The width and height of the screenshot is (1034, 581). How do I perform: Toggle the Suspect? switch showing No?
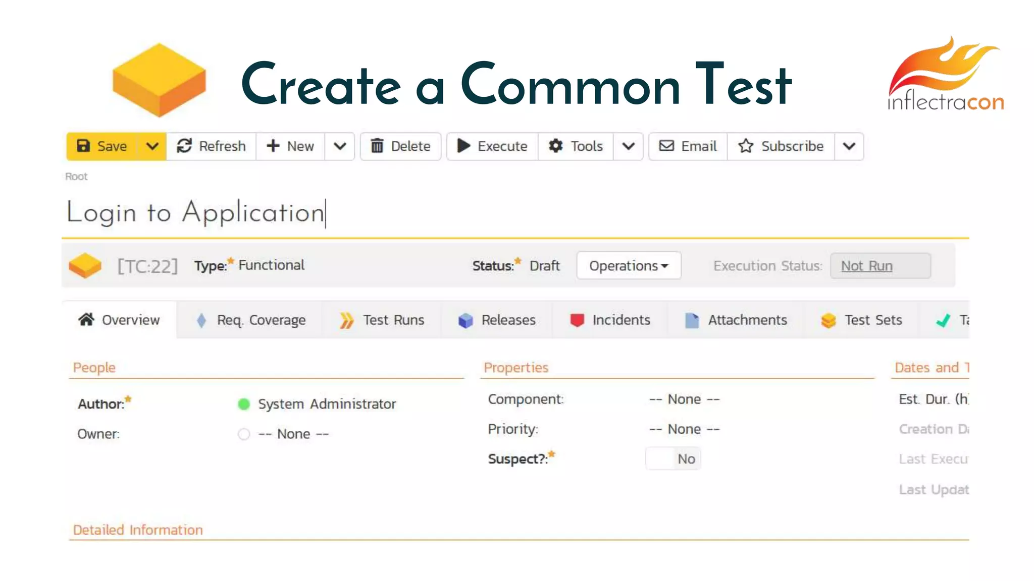coord(673,459)
